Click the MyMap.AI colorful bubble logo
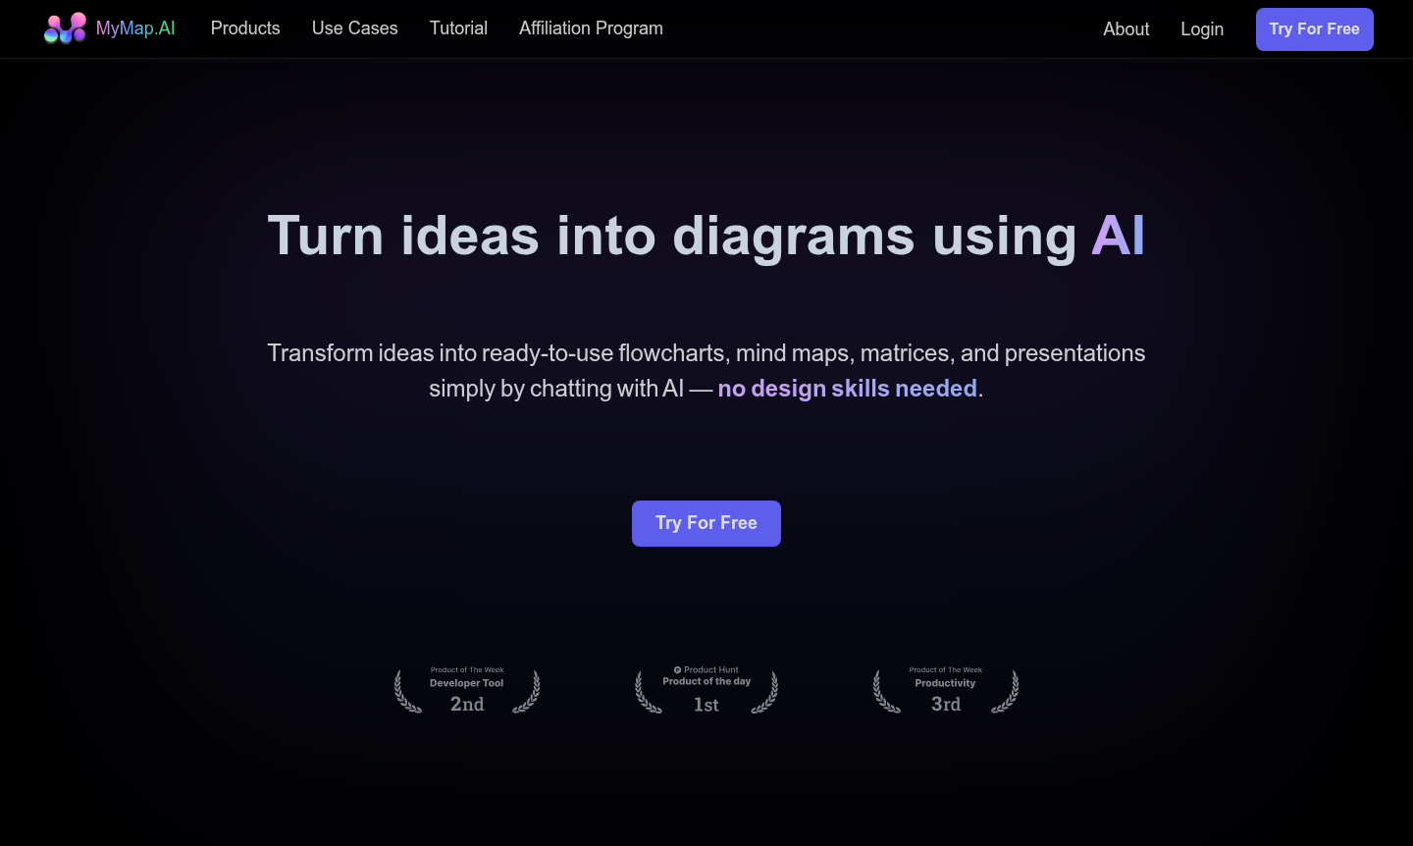The height and width of the screenshot is (846, 1413). click(65, 28)
